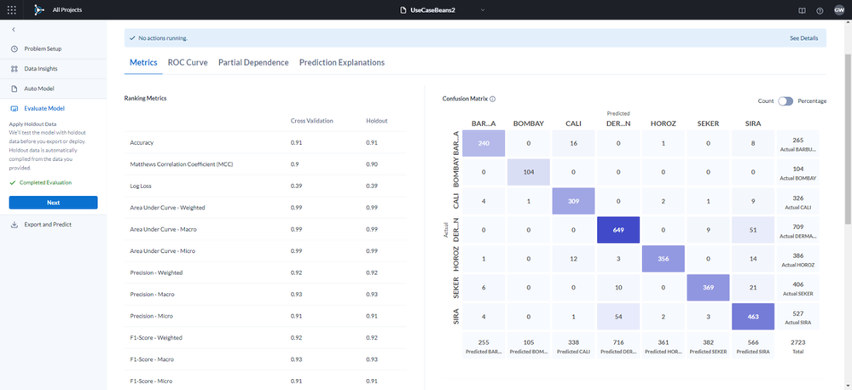The image size is (852, 390).
Task: Click the product logo icon
Action: [38, 9]
